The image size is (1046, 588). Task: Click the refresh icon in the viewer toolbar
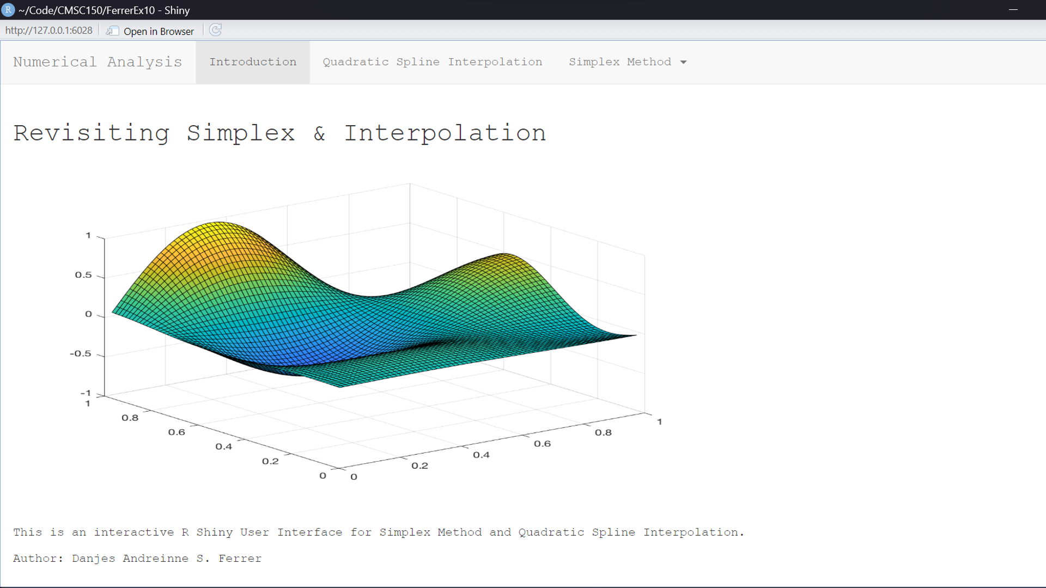click(x=215, y=30)
